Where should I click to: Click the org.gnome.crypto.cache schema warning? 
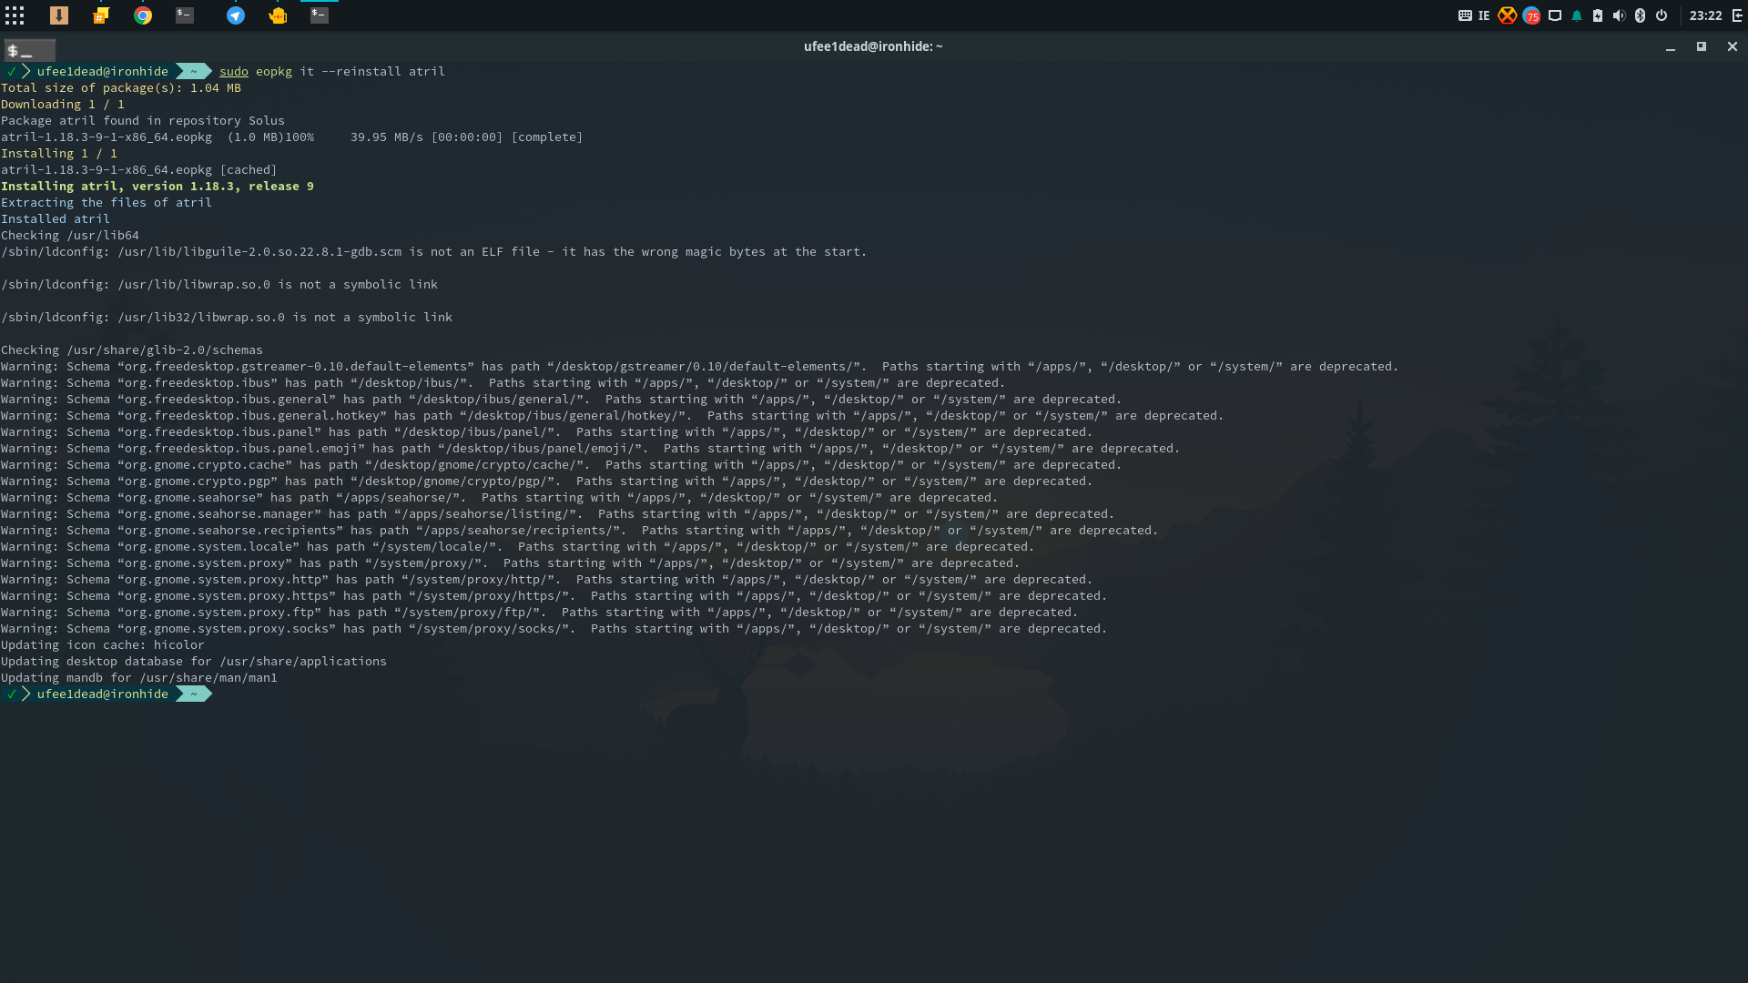click(x=562, y=465)
